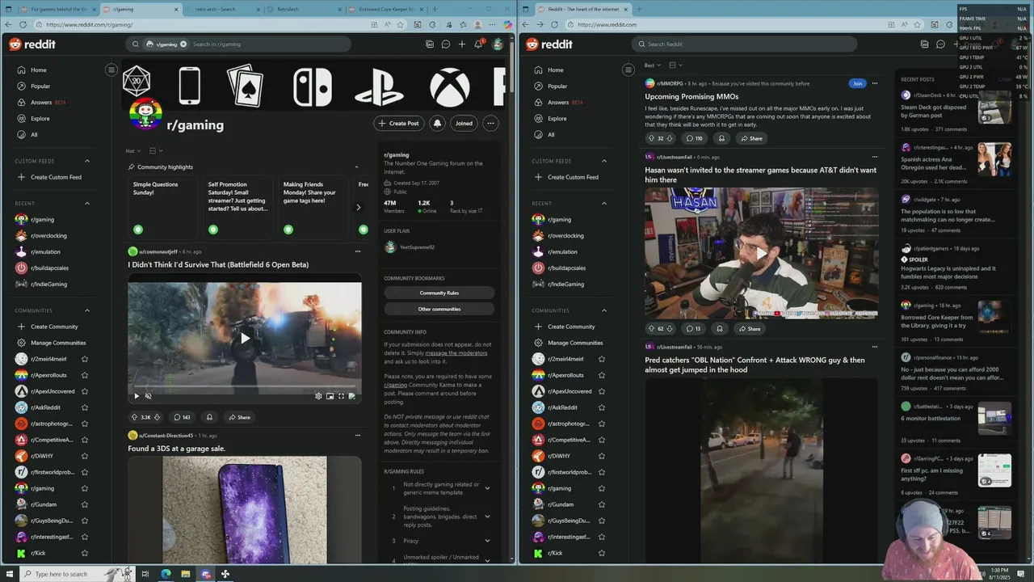
Task: Open video settings gear on Battlefield clip
Action: coord(318,396)
